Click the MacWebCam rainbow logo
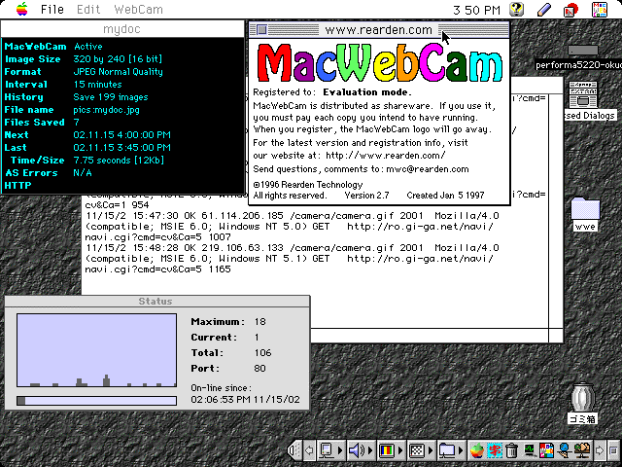622x467 pixels. pos(380,62)
